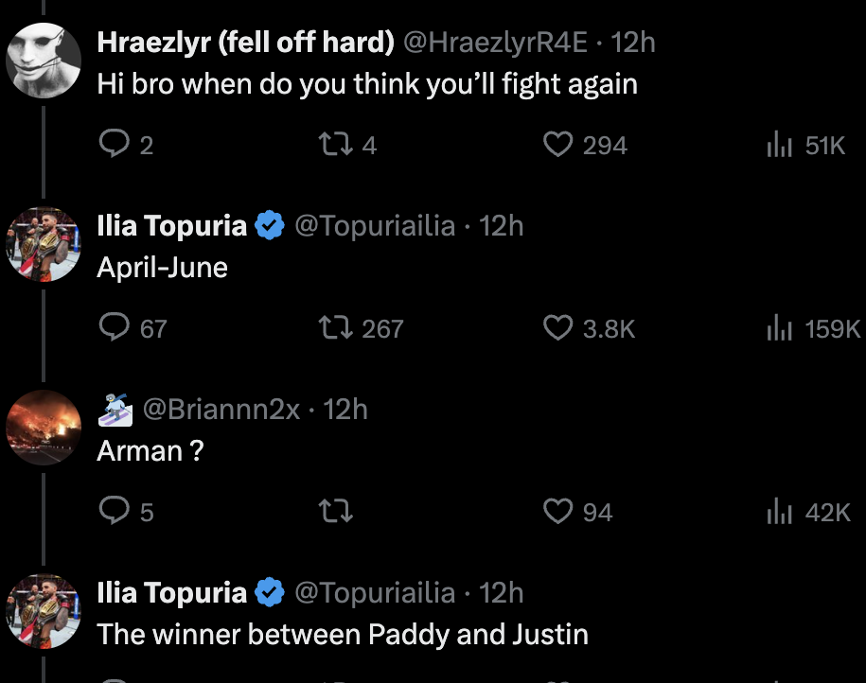Reply to the 'Arman ?' tweet
Image resolution: width=866 pixels, height=683 pixels.
point(115,512)
